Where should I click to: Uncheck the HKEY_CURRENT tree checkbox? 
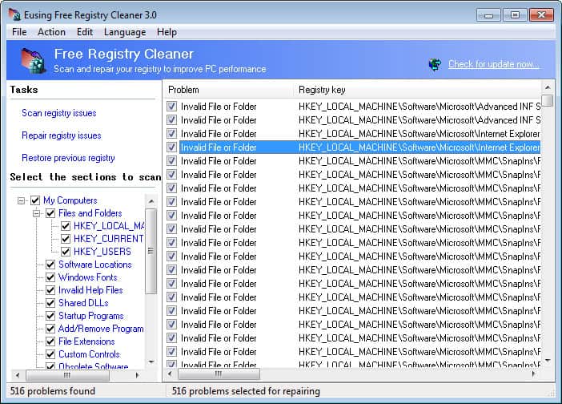(x=66, y=239)
